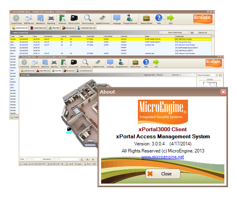This screenshot has width=237, height=197.
Task: Click the floor plan Description field
Action: [66, 159]
